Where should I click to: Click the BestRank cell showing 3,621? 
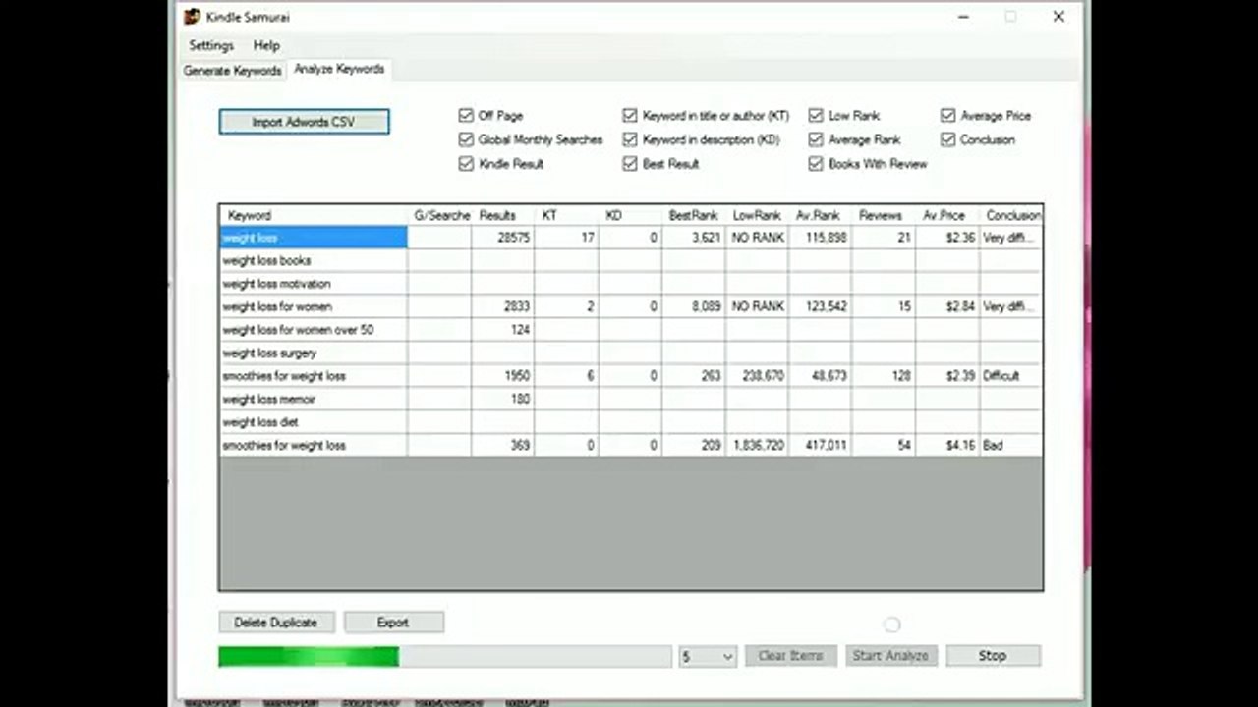[x=694, y=238]
